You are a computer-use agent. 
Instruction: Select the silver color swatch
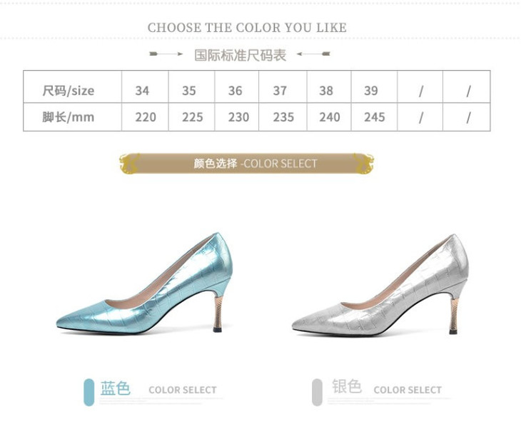(317, 392)
